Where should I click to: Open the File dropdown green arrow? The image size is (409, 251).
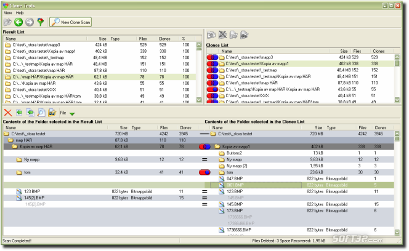click(72, 114)
